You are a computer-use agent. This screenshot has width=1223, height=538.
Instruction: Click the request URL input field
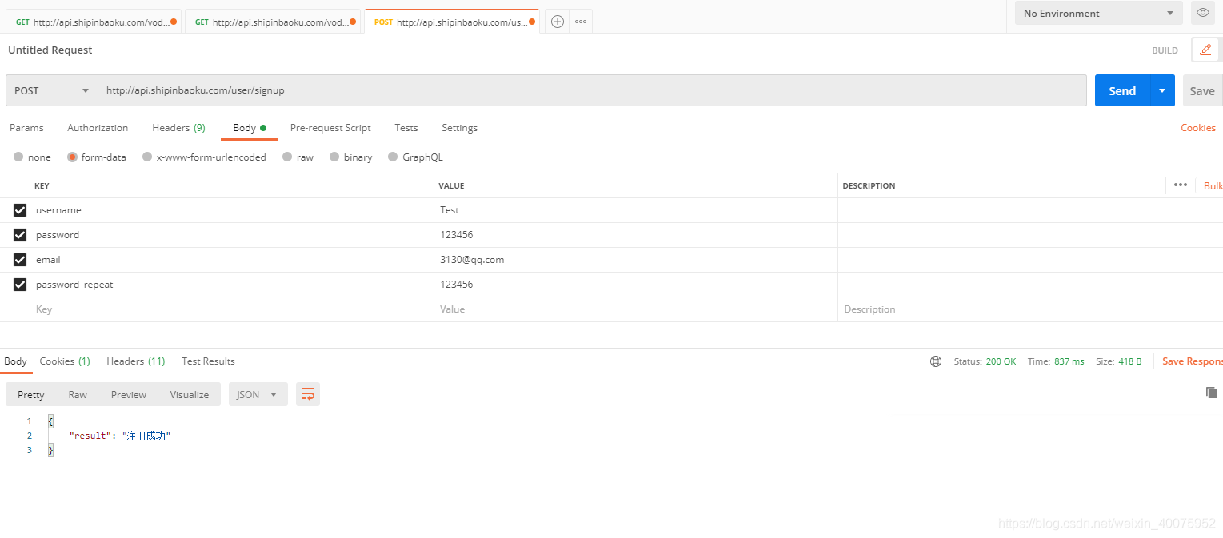point(592,90)
